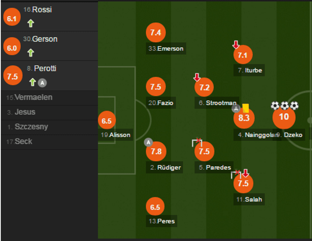Click Rüdiger's assist badge icon

[x=148, y=142]
